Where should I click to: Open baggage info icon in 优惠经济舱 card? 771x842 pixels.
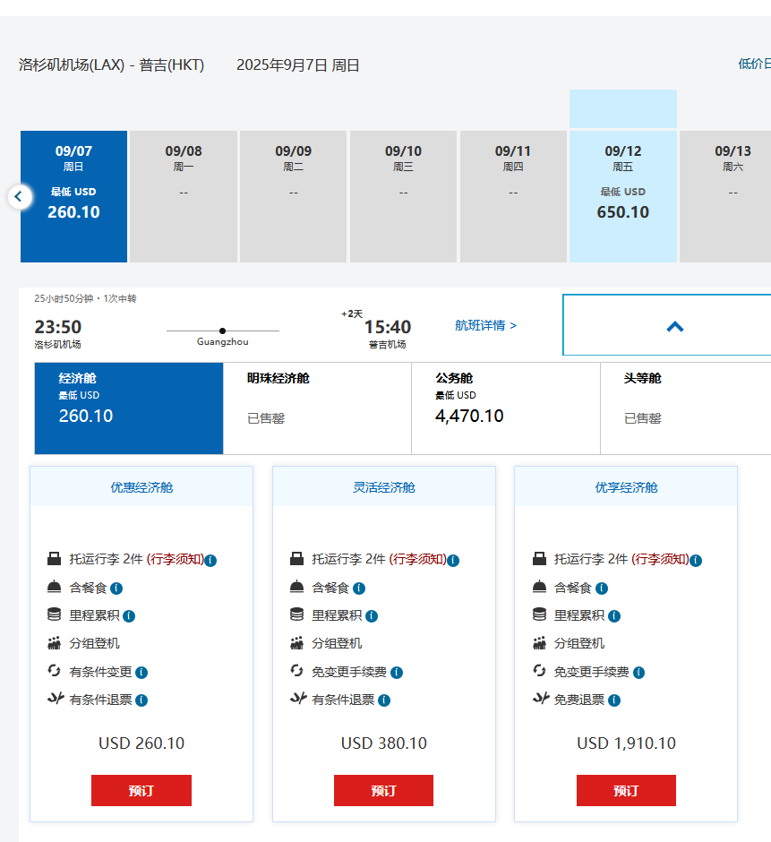point(210,561)
